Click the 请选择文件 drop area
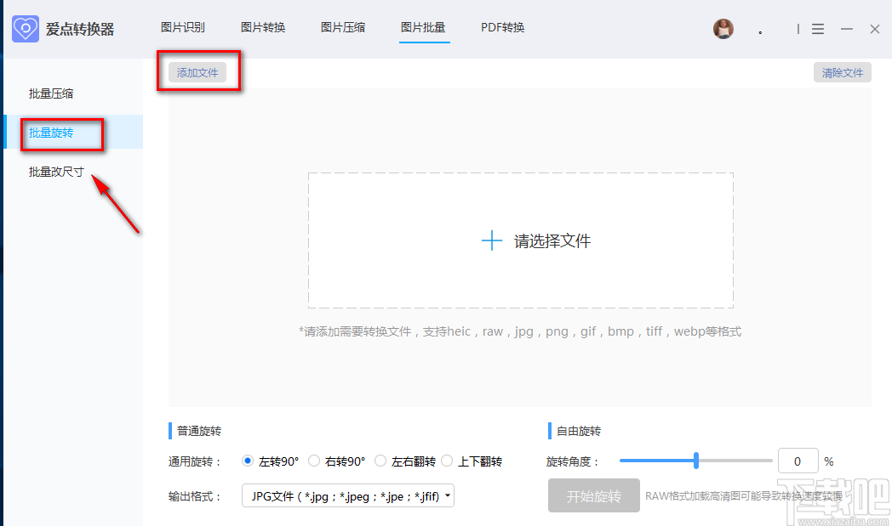Screen dimensions: 892x526 click(521, 240)
